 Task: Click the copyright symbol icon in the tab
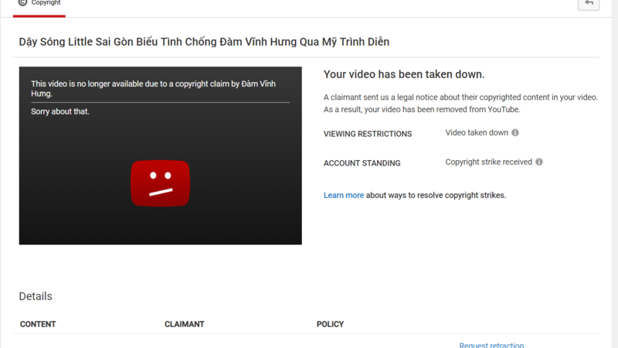pos(22,2)
